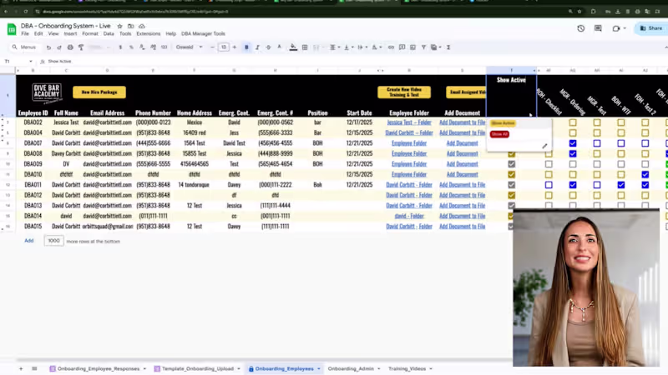Apply percent format with the percent icon

[x=131, y=47]
